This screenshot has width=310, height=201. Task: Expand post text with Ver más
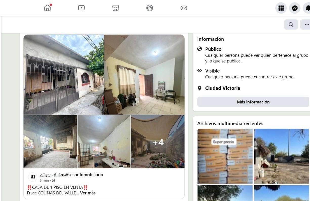coord(88,193)
